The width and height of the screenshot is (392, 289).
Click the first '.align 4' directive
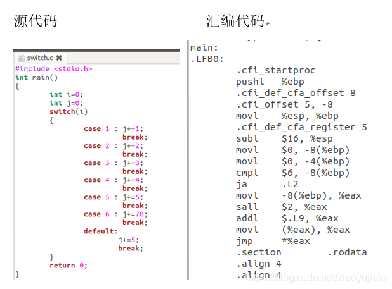tap(259, 264)
